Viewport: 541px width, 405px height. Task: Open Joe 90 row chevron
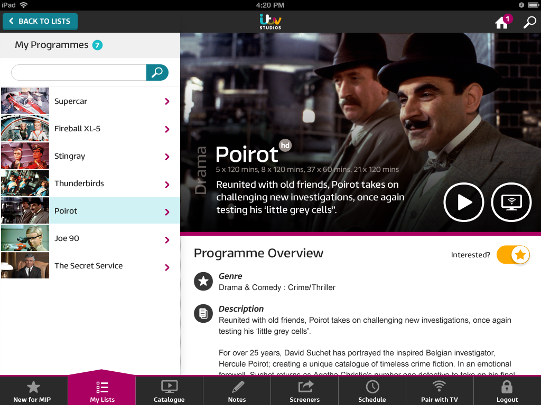[167, 240]
